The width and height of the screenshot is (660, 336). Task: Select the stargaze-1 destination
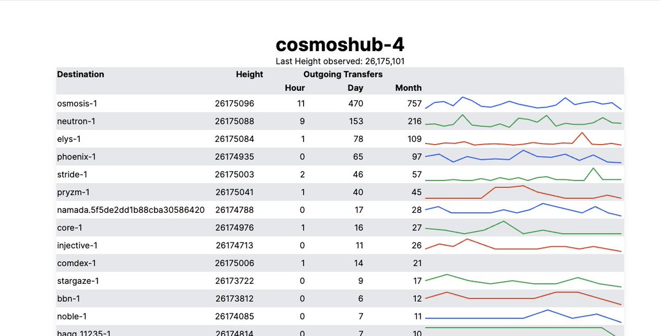(x=78, y=281)
